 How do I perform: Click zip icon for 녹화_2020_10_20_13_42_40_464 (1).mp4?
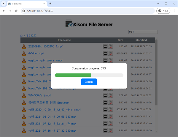click(x=110, y=109)
